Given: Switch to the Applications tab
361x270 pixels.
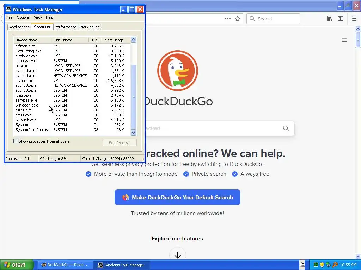Looking at the screenshot, I should (x=19, y=27).
